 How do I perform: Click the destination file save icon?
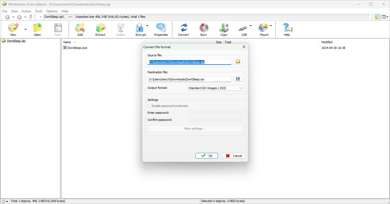pyautogui.click(x=238, y=79)
